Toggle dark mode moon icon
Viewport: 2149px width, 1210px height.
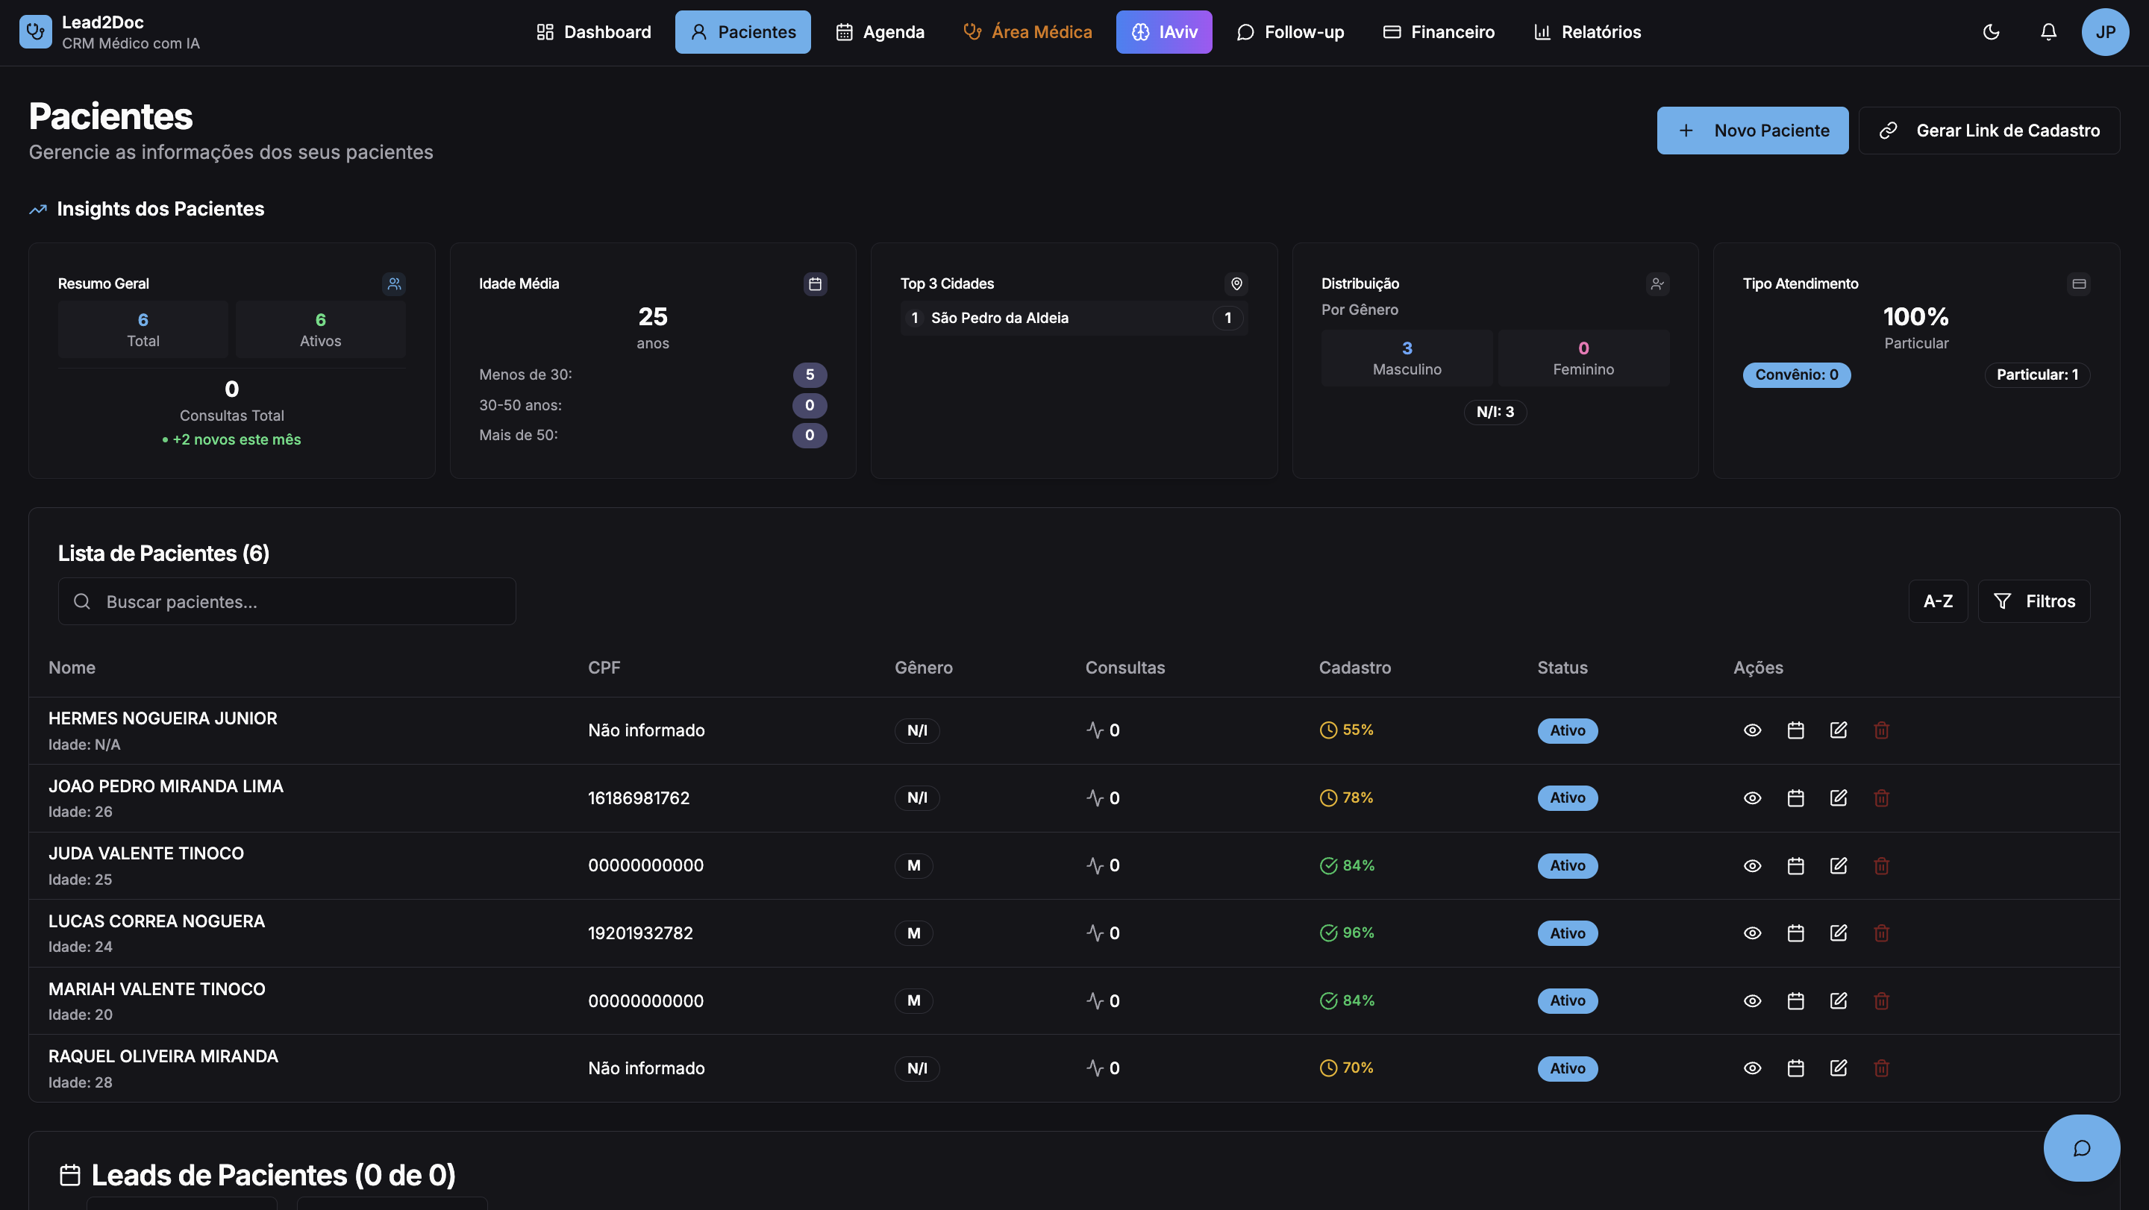[x=1991, y=31]
